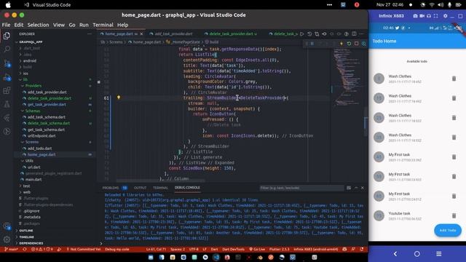Image resolution: width=466 pixels, height=262 pixels.
Task: Delete the second Wash Clothes todo, id 15
Action: (x=454, y=98)
